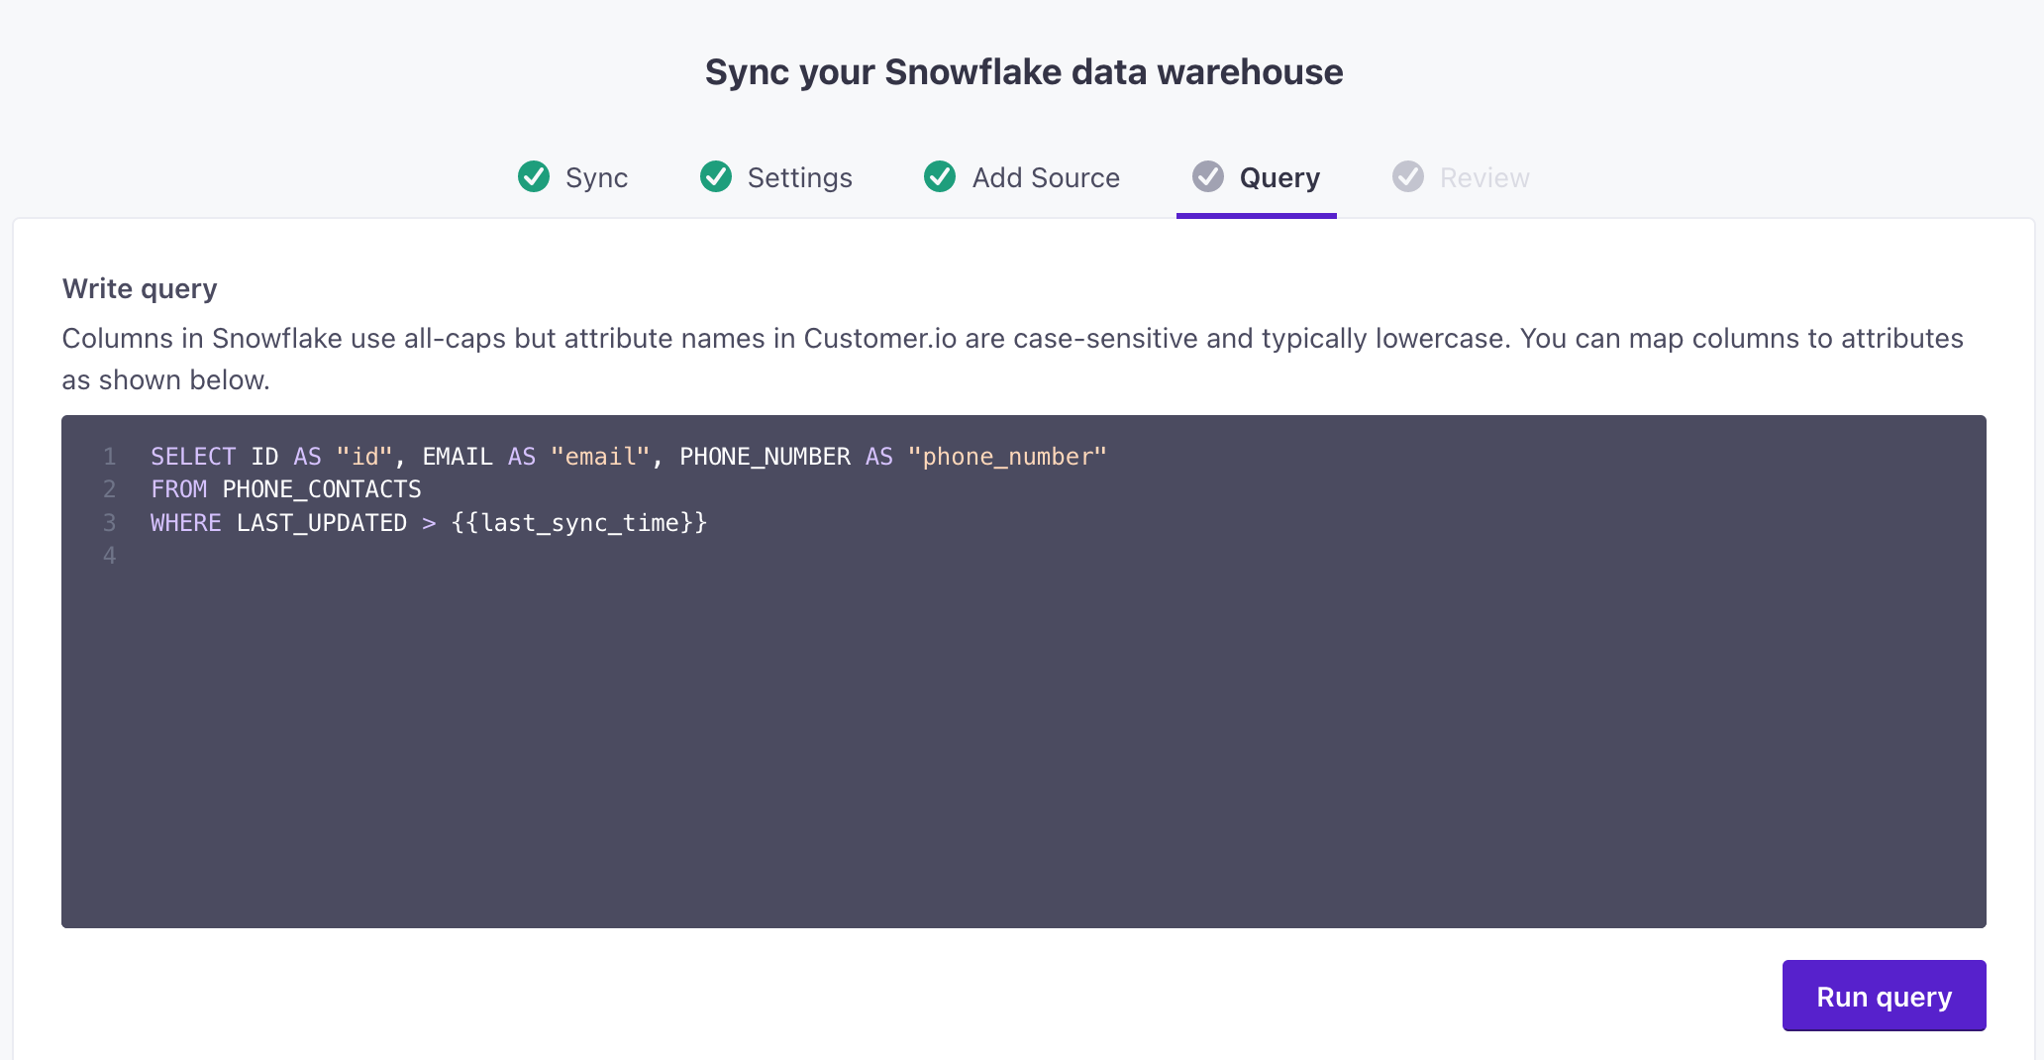Image resolution: width=2044 pixels, height=1060 pixels.
Task: Switch to the Add Source step
Action: tap(1021, 177)
